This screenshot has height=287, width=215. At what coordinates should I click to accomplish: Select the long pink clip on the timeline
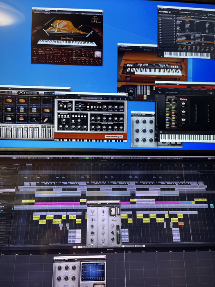coord(57,203)
